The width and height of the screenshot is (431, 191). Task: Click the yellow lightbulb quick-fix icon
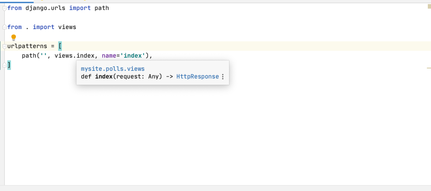coord(14,37)
